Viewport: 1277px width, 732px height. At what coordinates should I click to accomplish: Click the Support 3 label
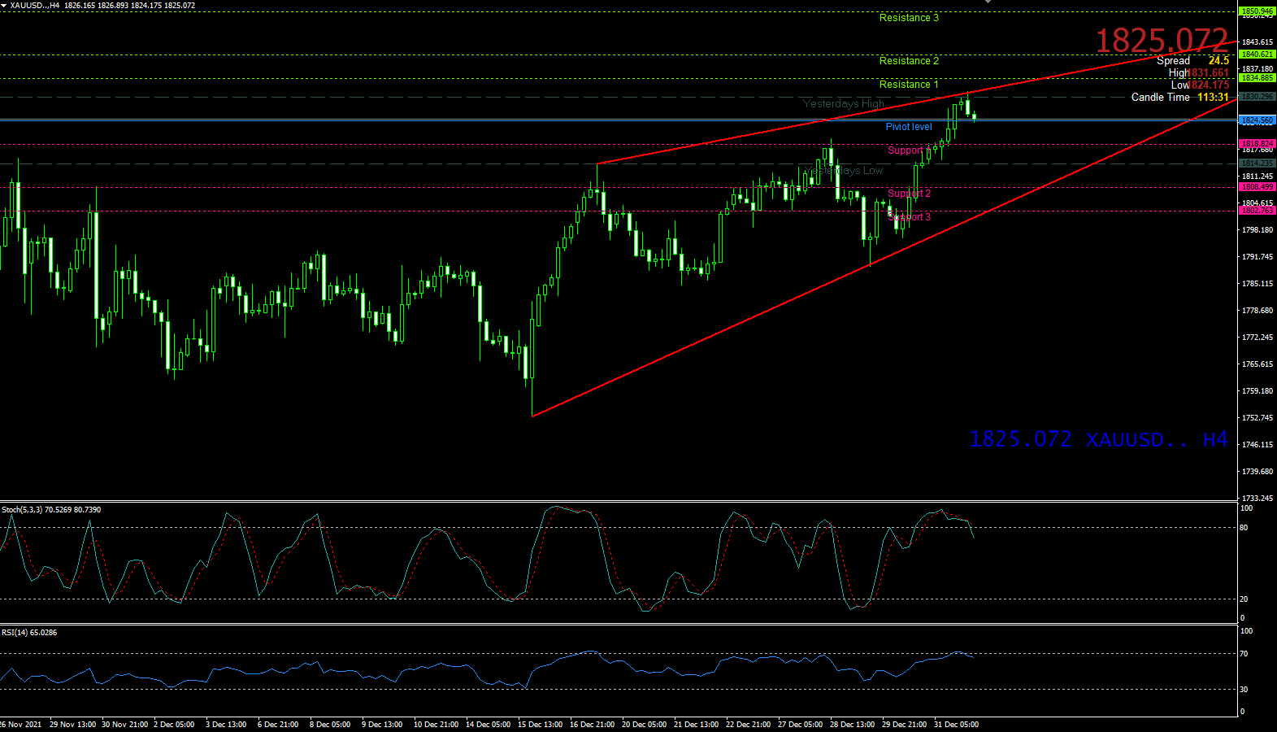click(x=910, y=217)
